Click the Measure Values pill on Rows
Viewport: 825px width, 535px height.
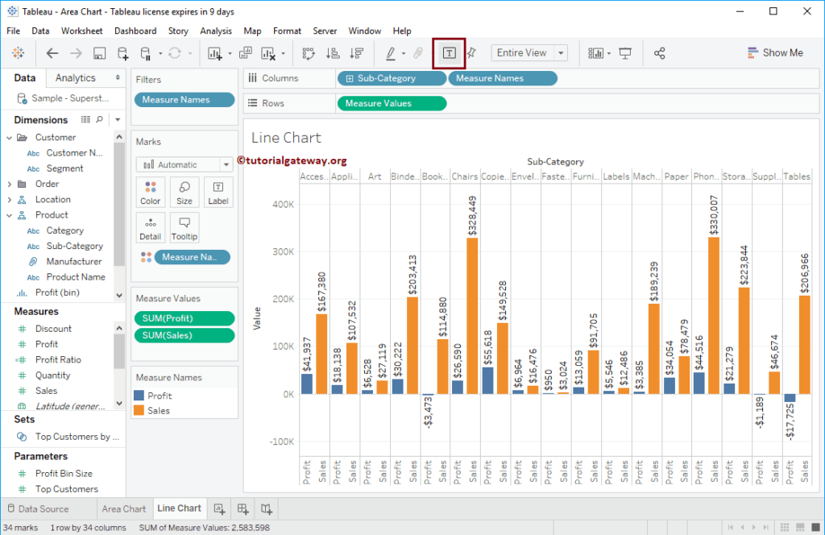(392, 104)
